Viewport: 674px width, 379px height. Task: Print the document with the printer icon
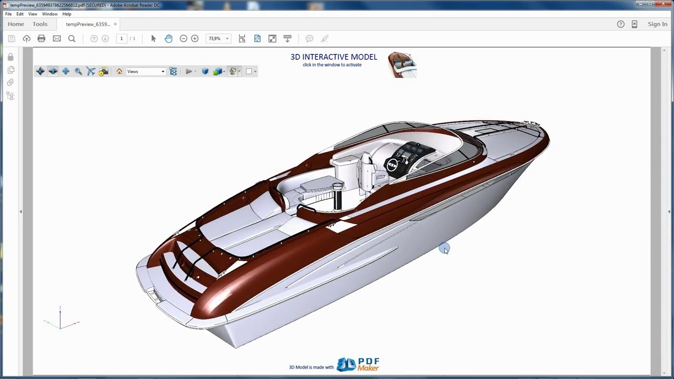(x=42, y=38)
